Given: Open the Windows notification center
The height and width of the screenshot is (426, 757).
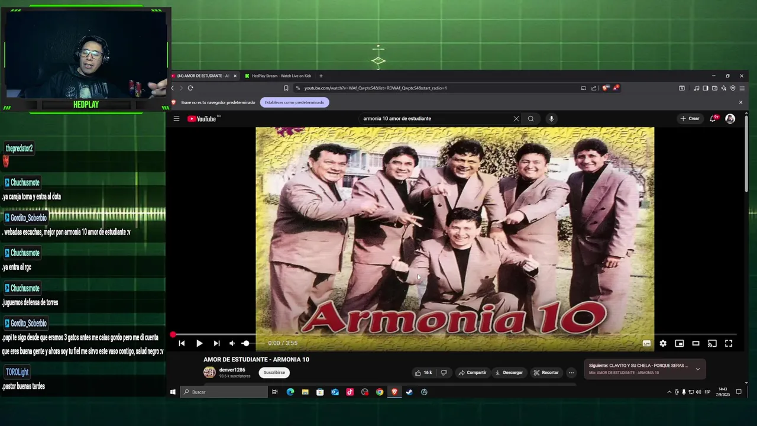Looking at the screenshot, I should pos(739,392).
